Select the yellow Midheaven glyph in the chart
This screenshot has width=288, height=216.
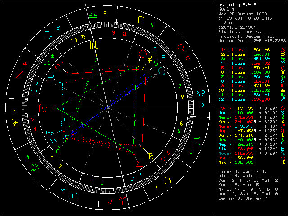[94, 44]
